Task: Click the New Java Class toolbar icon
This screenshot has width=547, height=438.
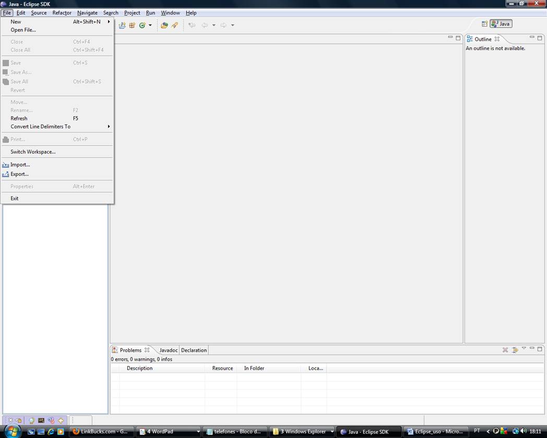Action: (x=142, y=25)
